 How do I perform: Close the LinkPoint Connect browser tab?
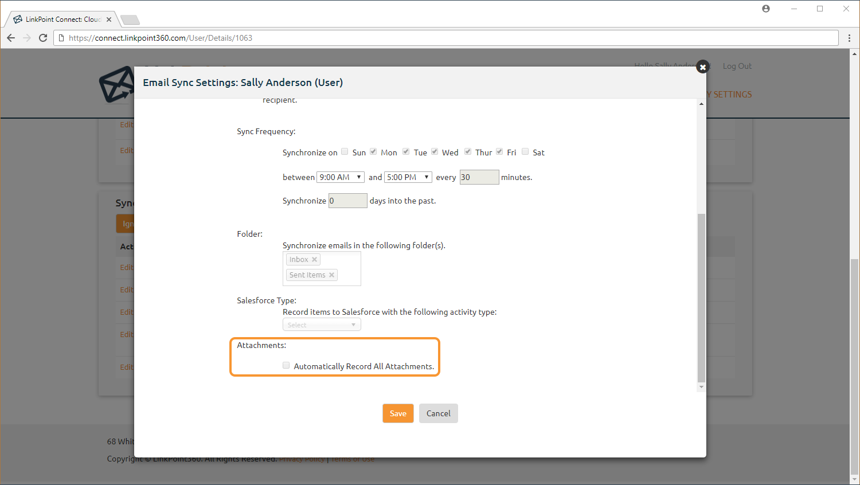coord(109,19)
